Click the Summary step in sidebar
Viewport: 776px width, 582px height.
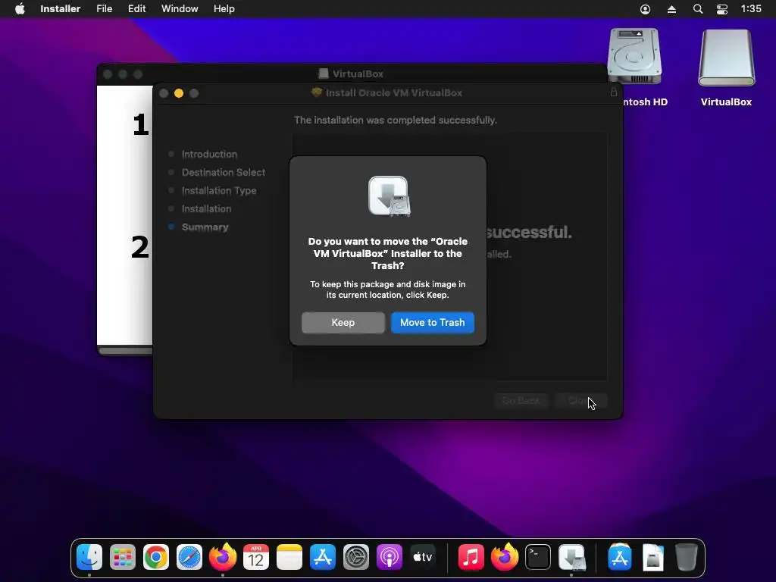(205, 227)
